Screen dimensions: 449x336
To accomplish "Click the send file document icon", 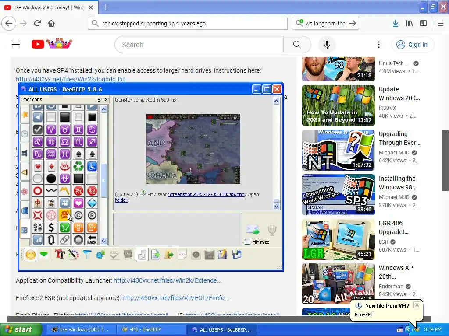I will tap(156, 254).
